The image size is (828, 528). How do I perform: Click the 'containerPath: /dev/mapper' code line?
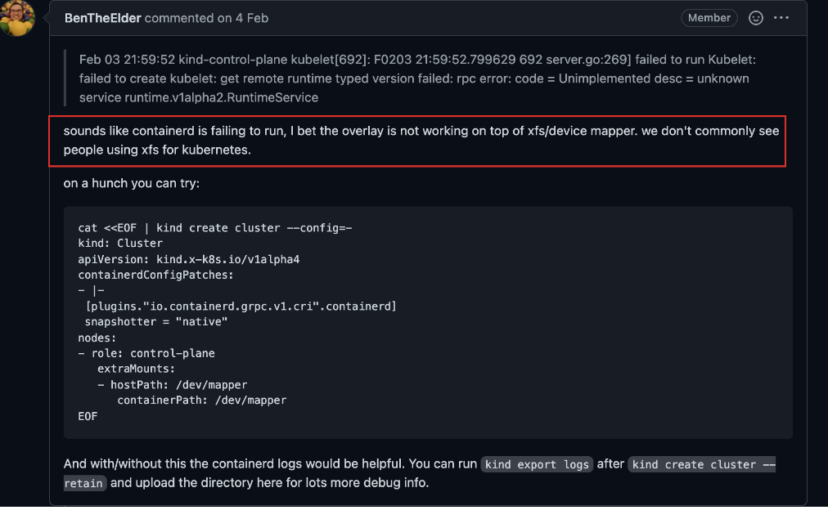tap(202, 400)
